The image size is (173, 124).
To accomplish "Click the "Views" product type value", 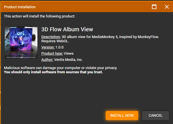I will 69,53.
